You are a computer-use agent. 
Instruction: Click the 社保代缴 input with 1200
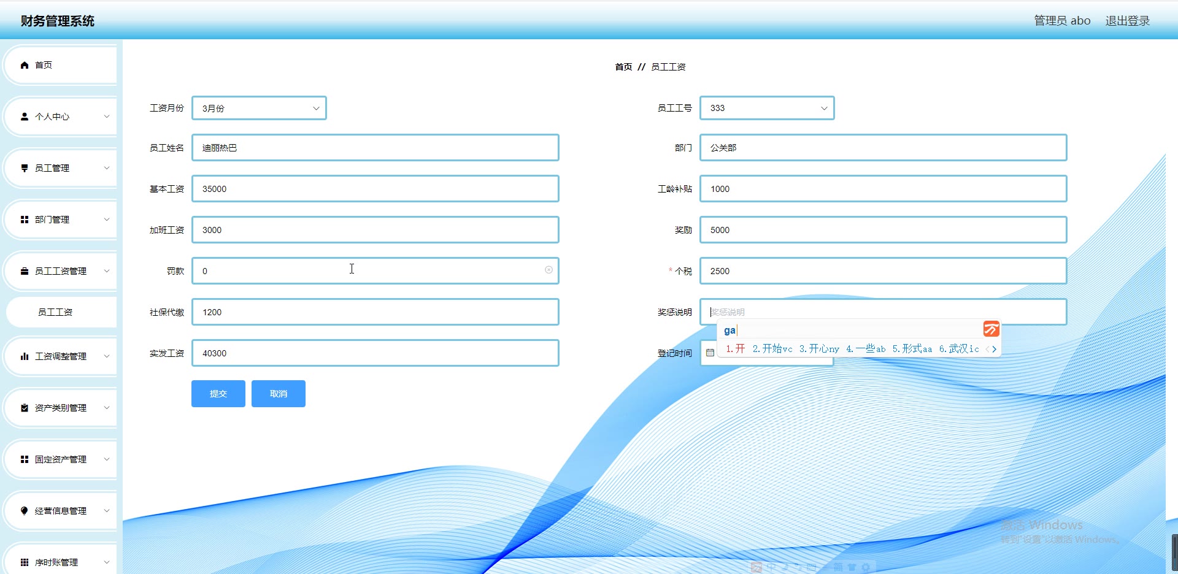375,312
